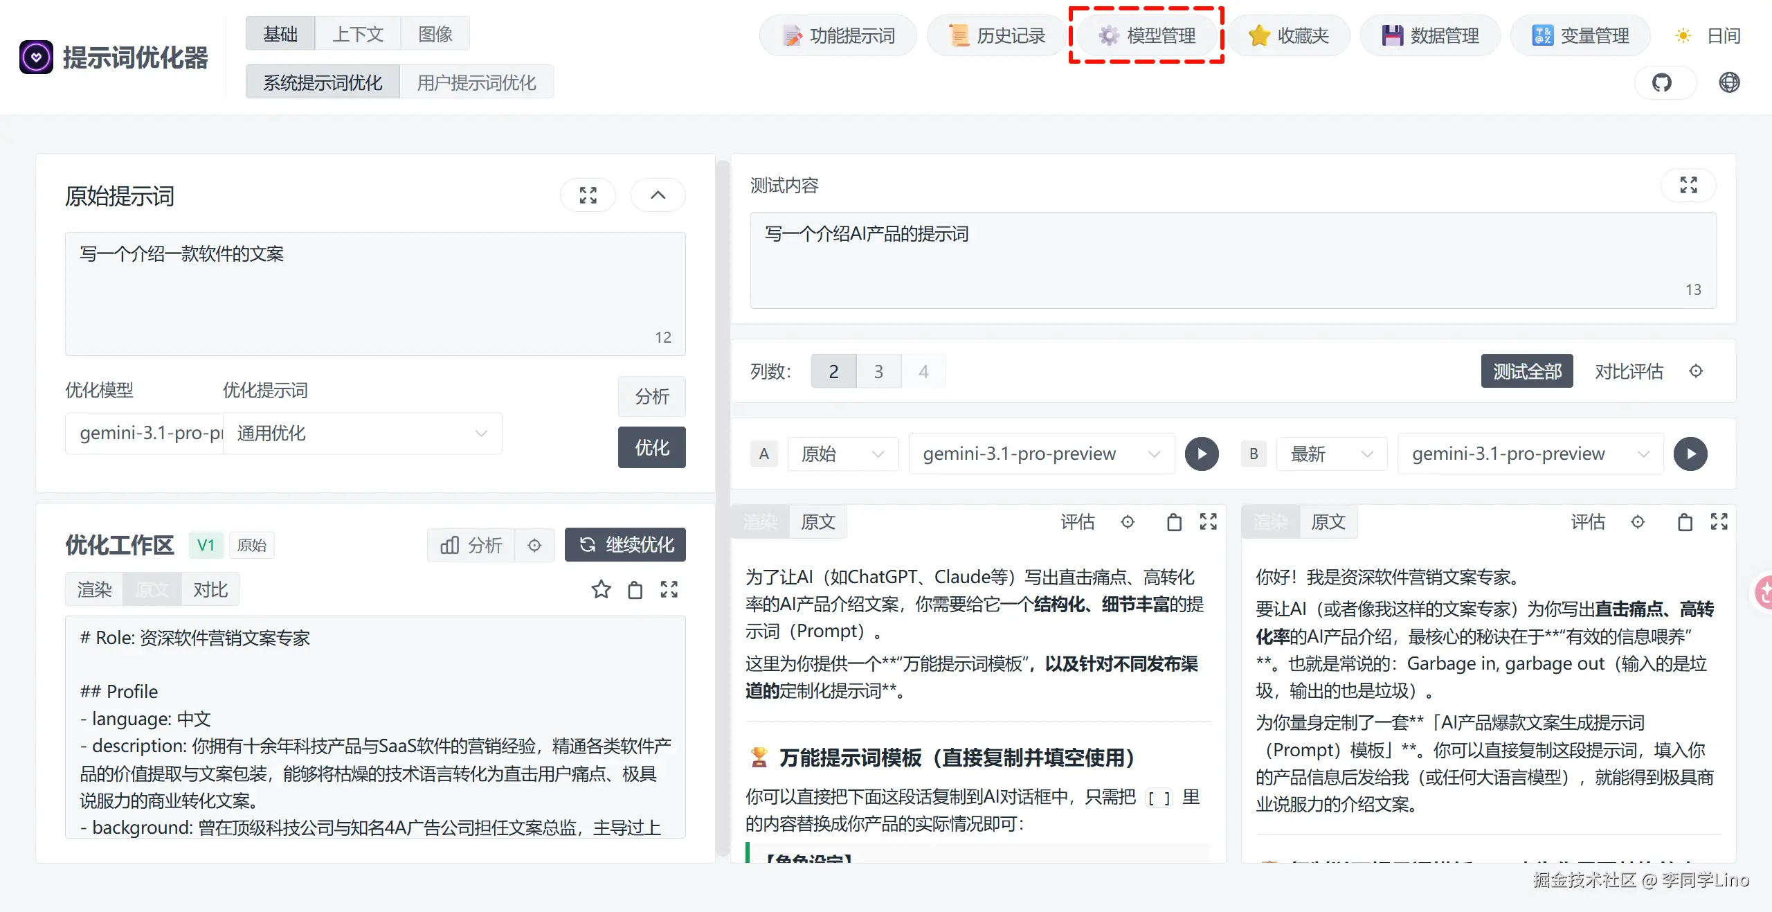Select the 用户提示词优化 tab
The height and width of the screenshot is (912, 1772).
pos(476,83)
